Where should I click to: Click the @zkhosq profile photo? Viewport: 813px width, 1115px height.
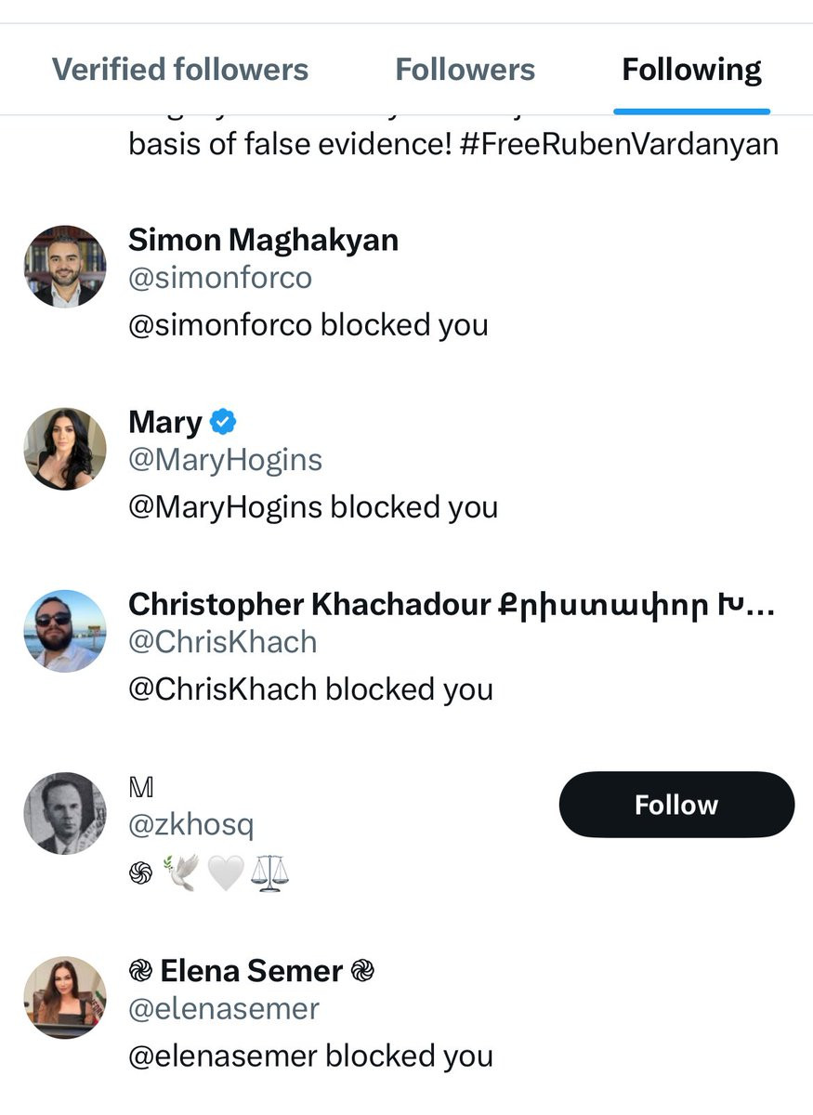pyautogui.click(x=65, y=813)
